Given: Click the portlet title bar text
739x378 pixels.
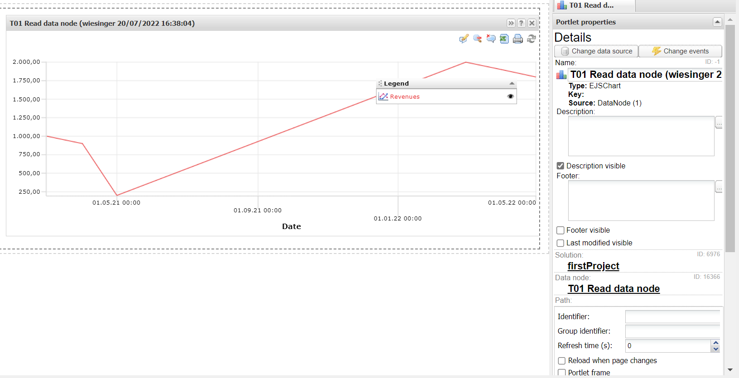Looking at the screenshot, I should 102,24.
